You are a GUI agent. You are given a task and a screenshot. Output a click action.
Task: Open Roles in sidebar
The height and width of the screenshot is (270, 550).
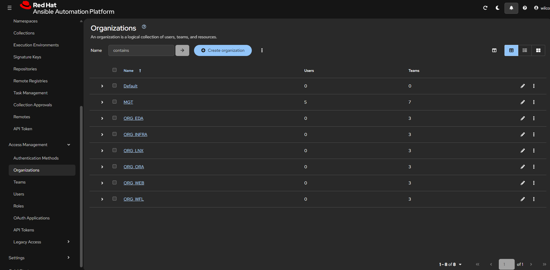click(x=19, y=206)
